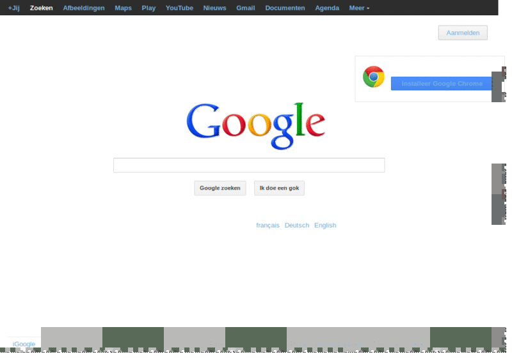Open Maps from the top bar
The image size is (512, 359).
123,8
